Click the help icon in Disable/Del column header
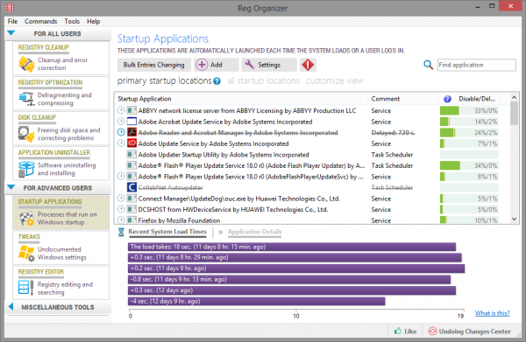The width and height of the screenshot is (526, 342). 447,99
